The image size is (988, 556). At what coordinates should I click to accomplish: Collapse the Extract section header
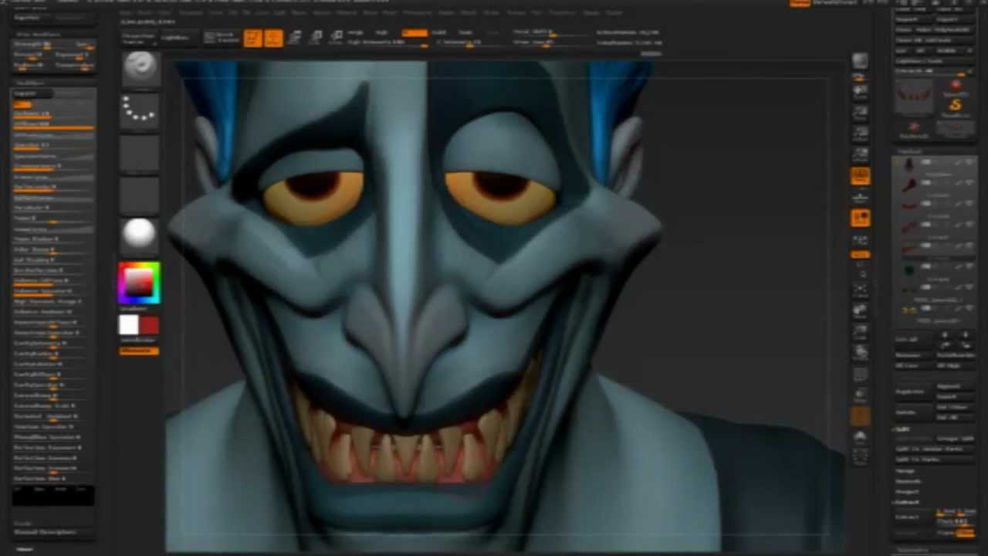click(x=906, y=503)
